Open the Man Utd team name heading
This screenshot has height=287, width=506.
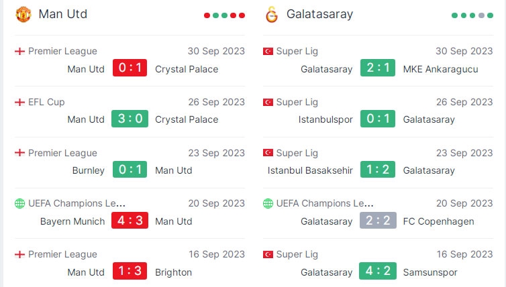click(63, 14)
